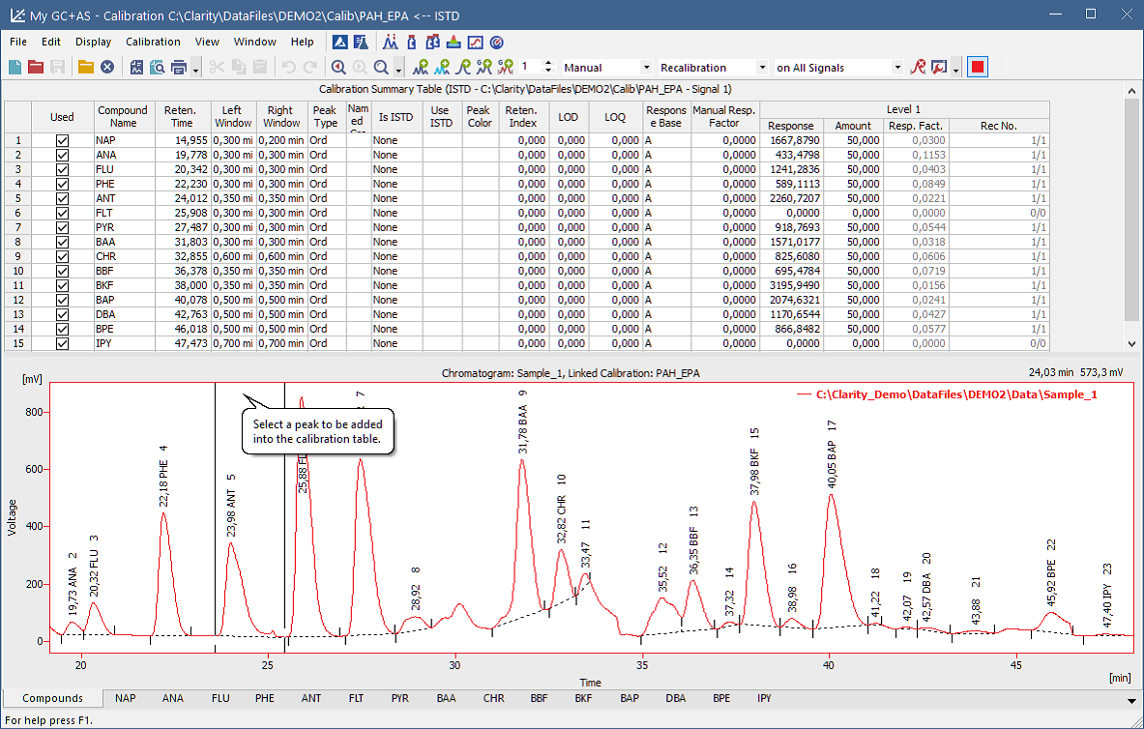Click the yellow folder icon in toolbar

(x=86, y=67)
